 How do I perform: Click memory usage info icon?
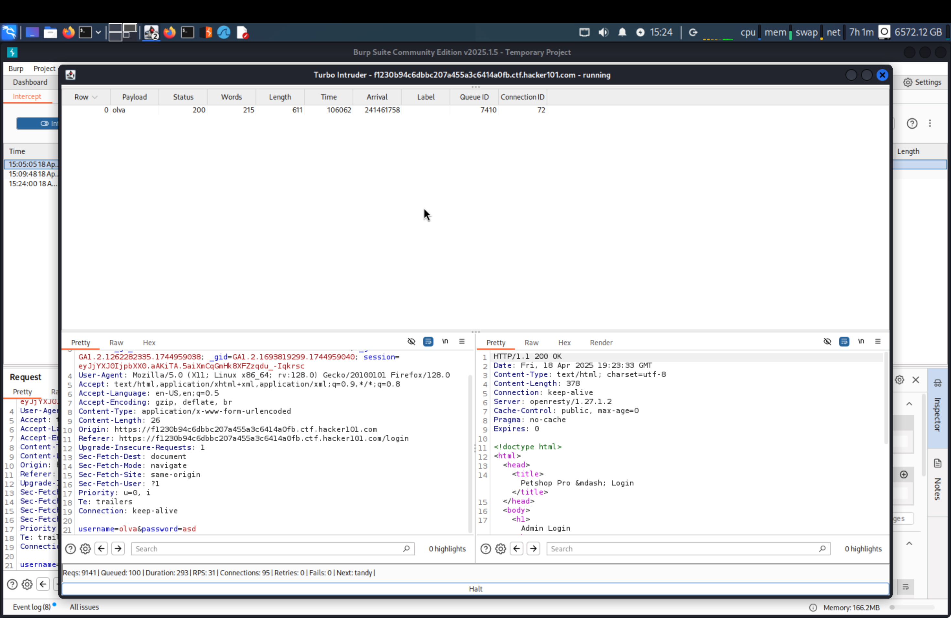pos(813,608)
